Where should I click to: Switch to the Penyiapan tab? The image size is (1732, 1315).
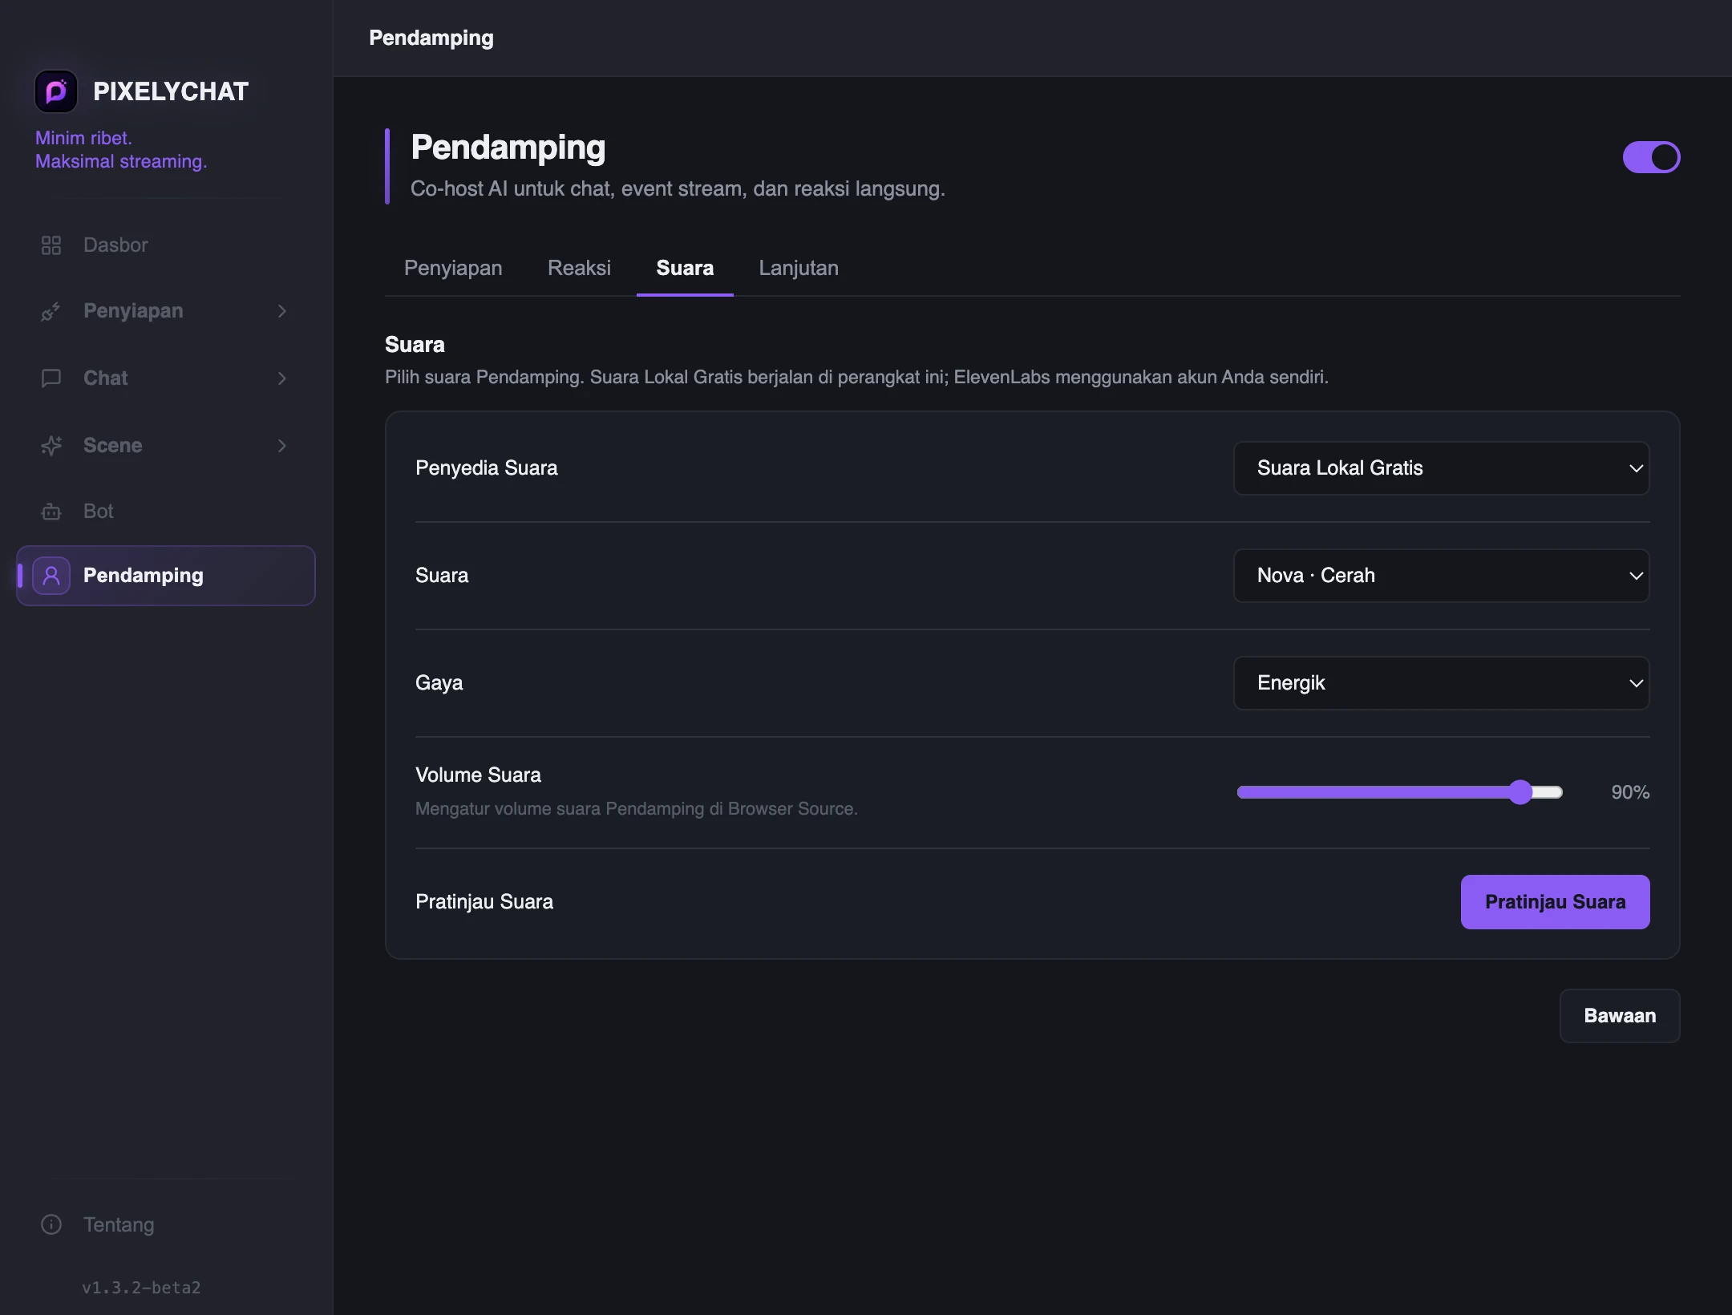[453, 268]
